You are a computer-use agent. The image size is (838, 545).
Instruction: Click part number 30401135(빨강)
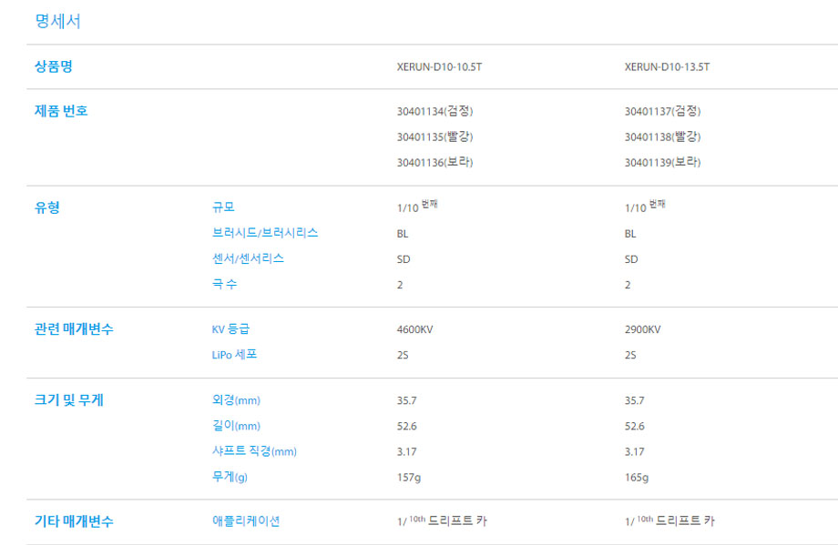point(435,136)
